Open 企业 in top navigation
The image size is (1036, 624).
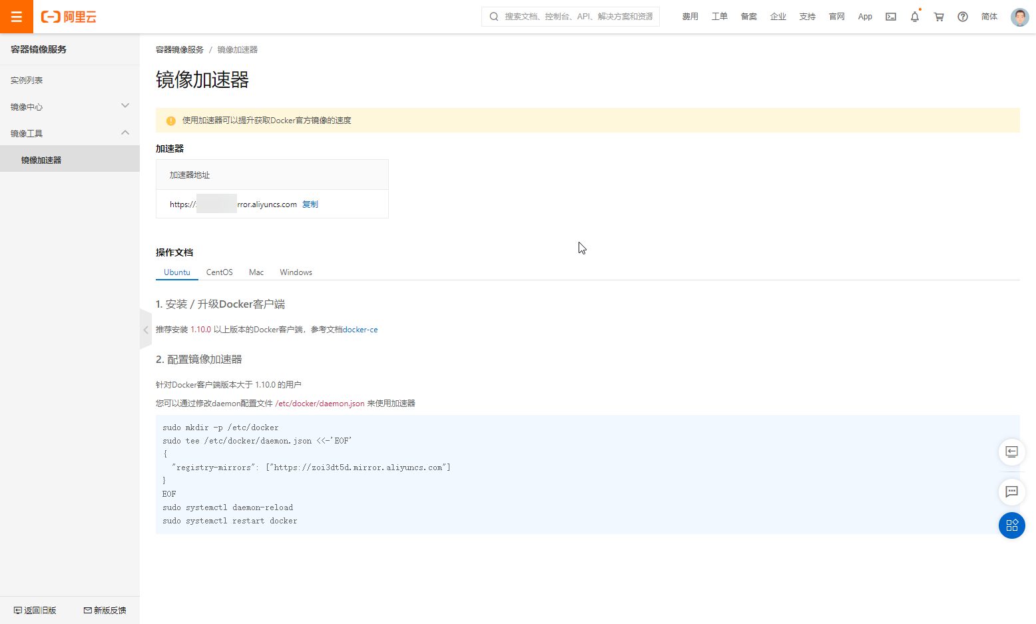pos(778,17)
